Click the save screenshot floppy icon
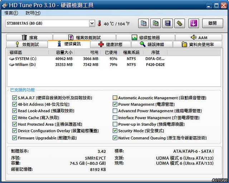229x183 pixels. [167, 23]
